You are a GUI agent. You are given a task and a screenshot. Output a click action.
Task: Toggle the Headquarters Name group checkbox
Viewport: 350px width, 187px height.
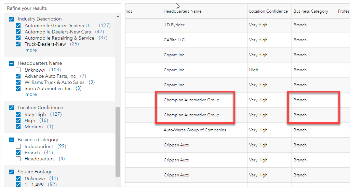(x=11, y=63)
